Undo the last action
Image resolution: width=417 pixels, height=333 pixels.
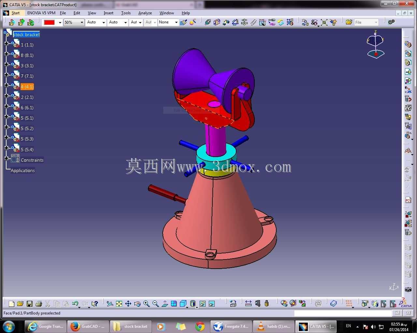pos(75,304)
